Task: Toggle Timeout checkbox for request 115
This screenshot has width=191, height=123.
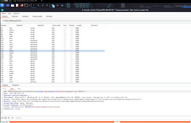Action: click(72, 70)
